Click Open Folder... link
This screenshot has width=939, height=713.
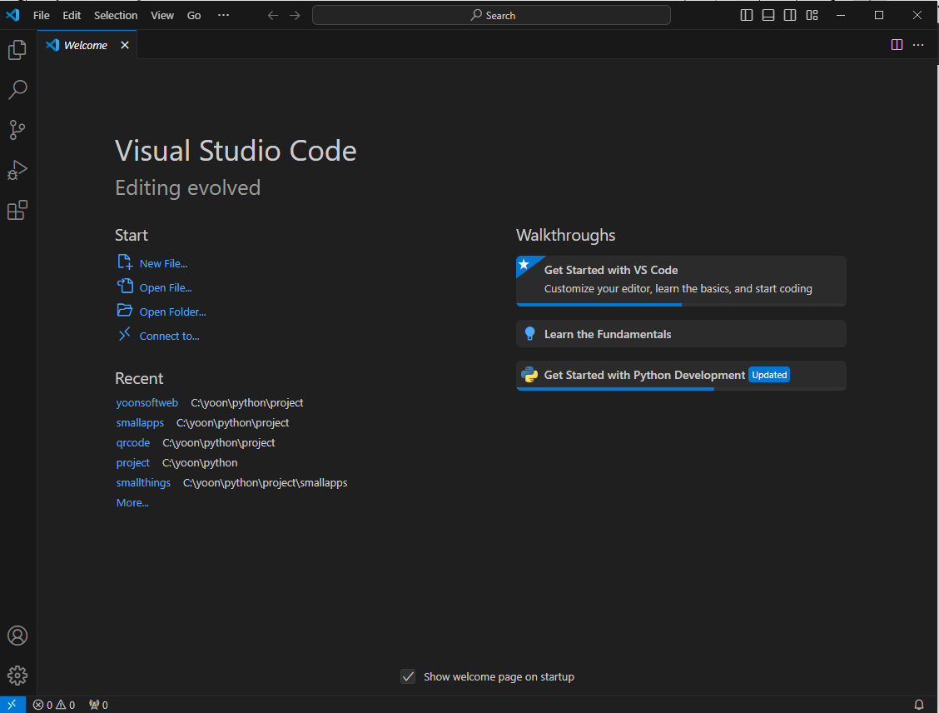coord(172,312)
